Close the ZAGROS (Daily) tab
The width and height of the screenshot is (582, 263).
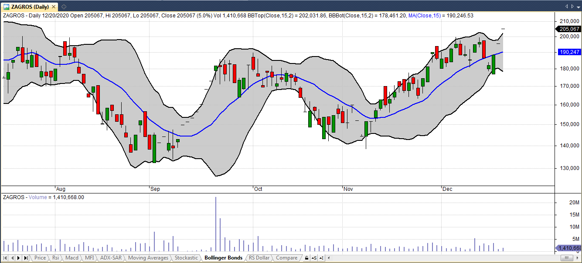point(53,7)
